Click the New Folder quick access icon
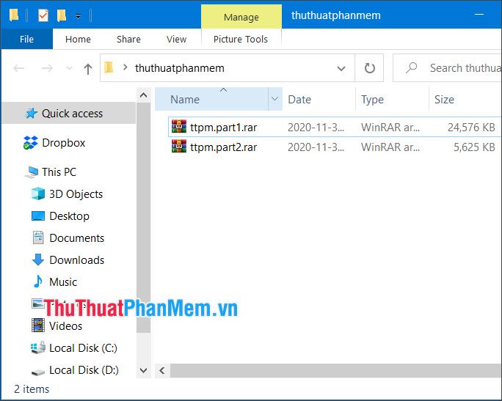 pyautogui.click(x=62, y=15)
